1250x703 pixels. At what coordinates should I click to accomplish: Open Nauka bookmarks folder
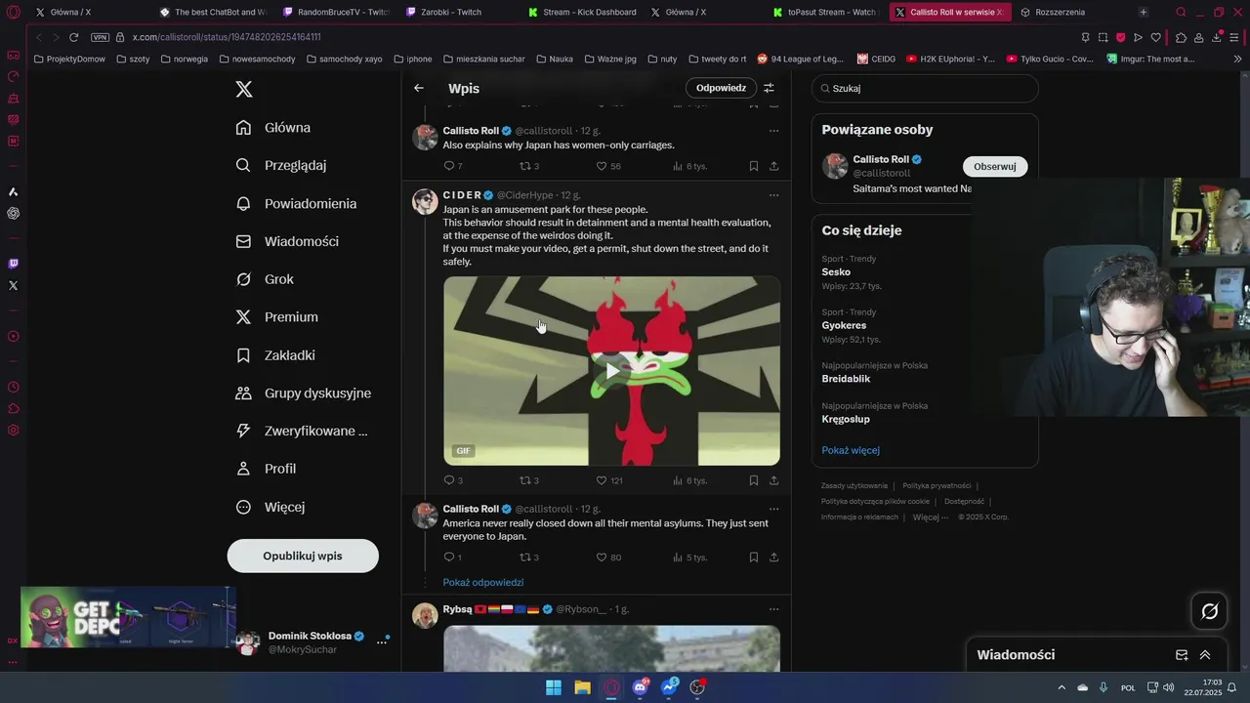pos(554,59)
